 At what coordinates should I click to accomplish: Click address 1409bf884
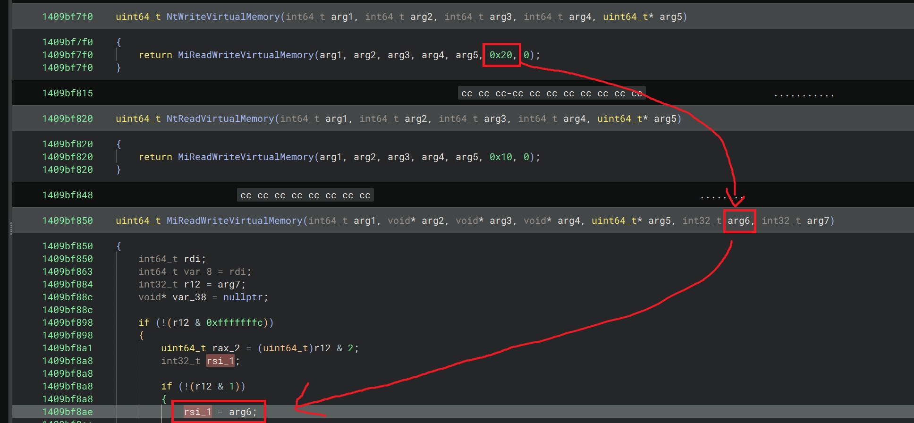[68, 285]
